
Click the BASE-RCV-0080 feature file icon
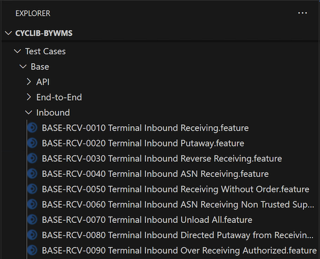(32, 235)
